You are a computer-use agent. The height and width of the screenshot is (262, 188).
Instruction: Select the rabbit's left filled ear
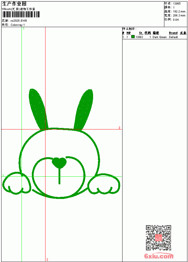point(38,109)
